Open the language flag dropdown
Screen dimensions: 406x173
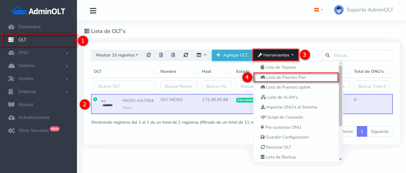[318, 10]
